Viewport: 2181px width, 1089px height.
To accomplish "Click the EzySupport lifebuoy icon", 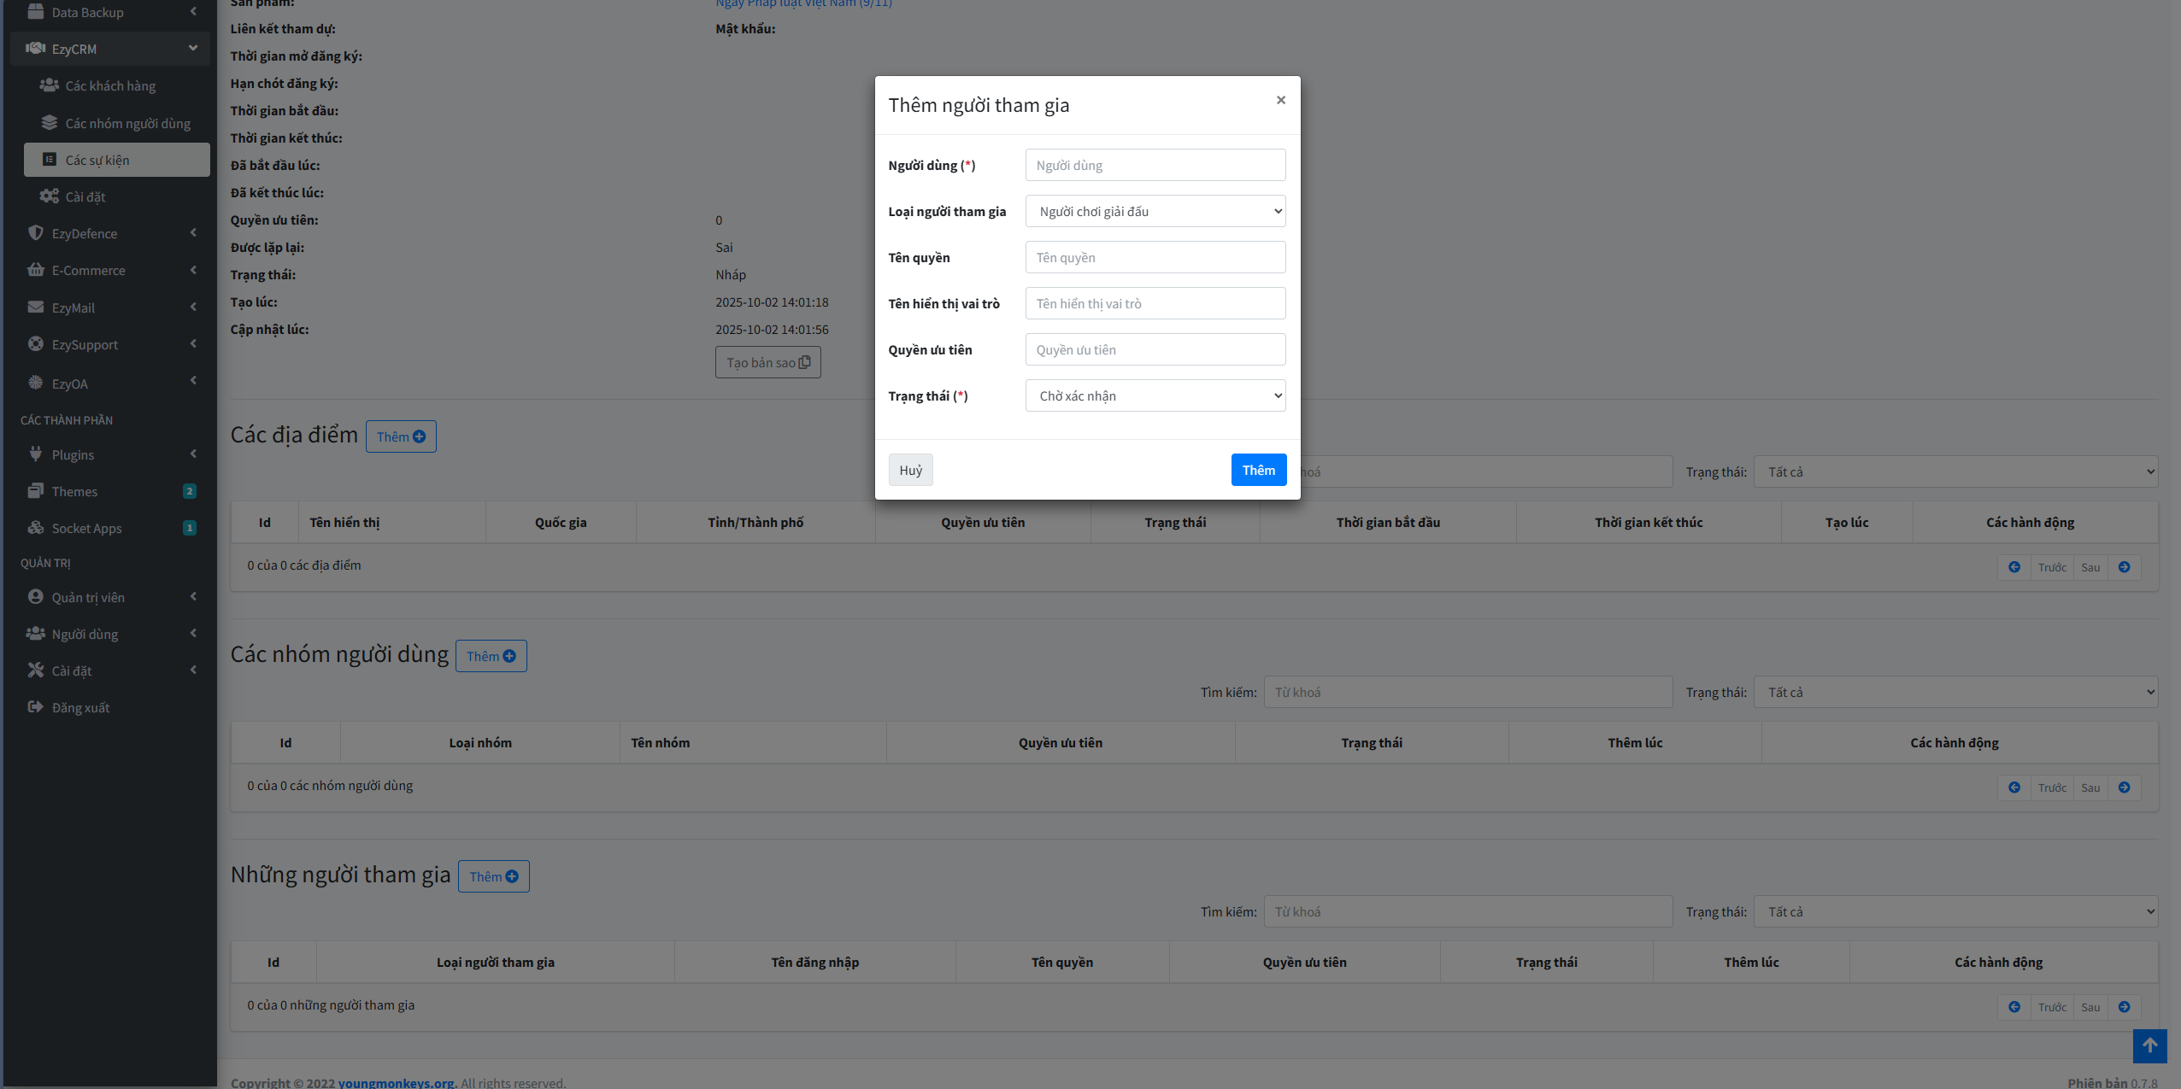I will pos(35,344).
